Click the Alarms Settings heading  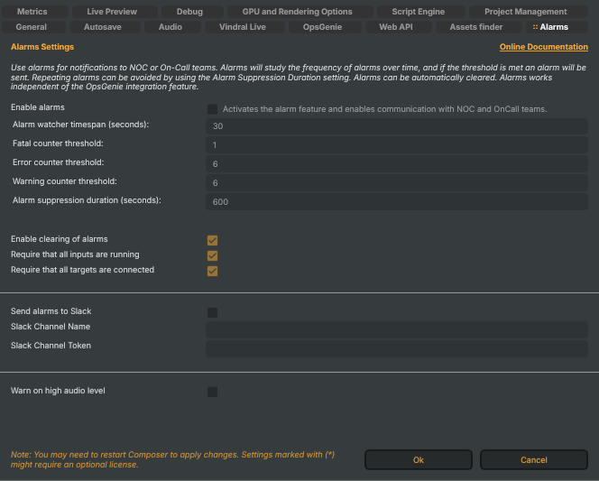coord(42,47)
